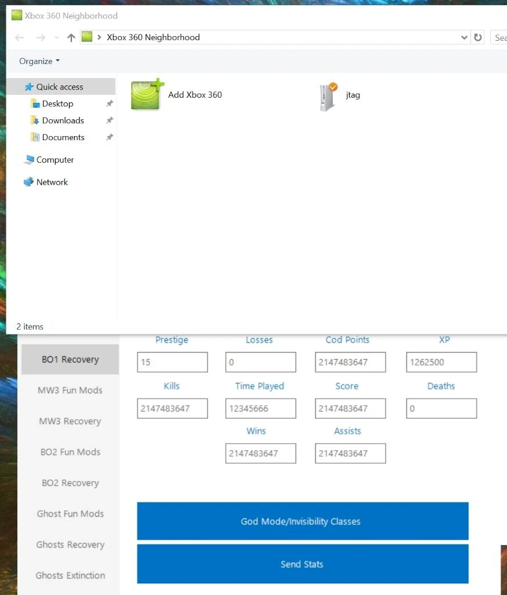
Task: Select Desktop in navigation pane
Action: coord(57,104)
